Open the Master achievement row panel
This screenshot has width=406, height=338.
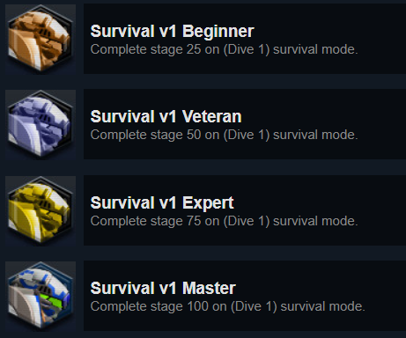point(245,296)
